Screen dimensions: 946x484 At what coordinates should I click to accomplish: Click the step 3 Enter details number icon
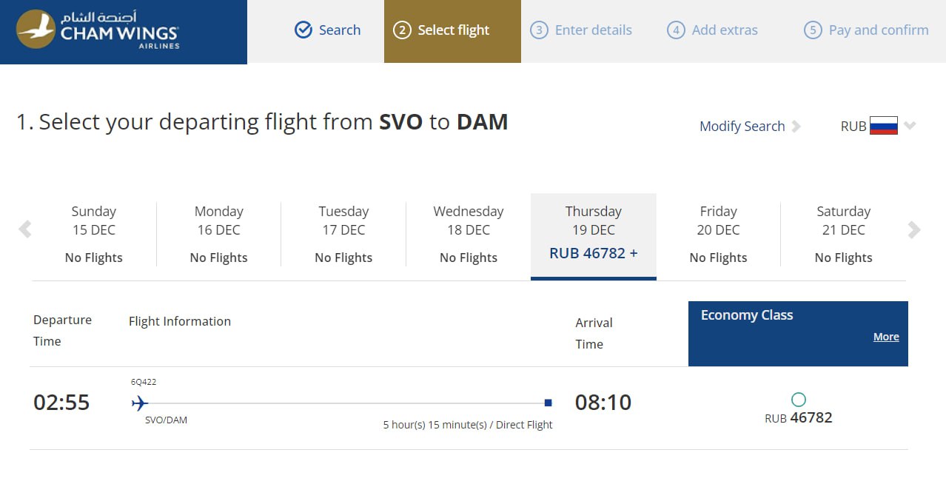540,30
